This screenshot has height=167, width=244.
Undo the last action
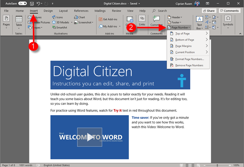tap(38, 3)
